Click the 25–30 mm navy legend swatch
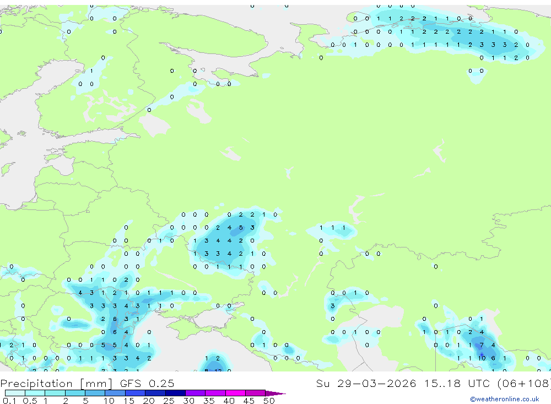The image size is (551, 404). click(175, 393)
